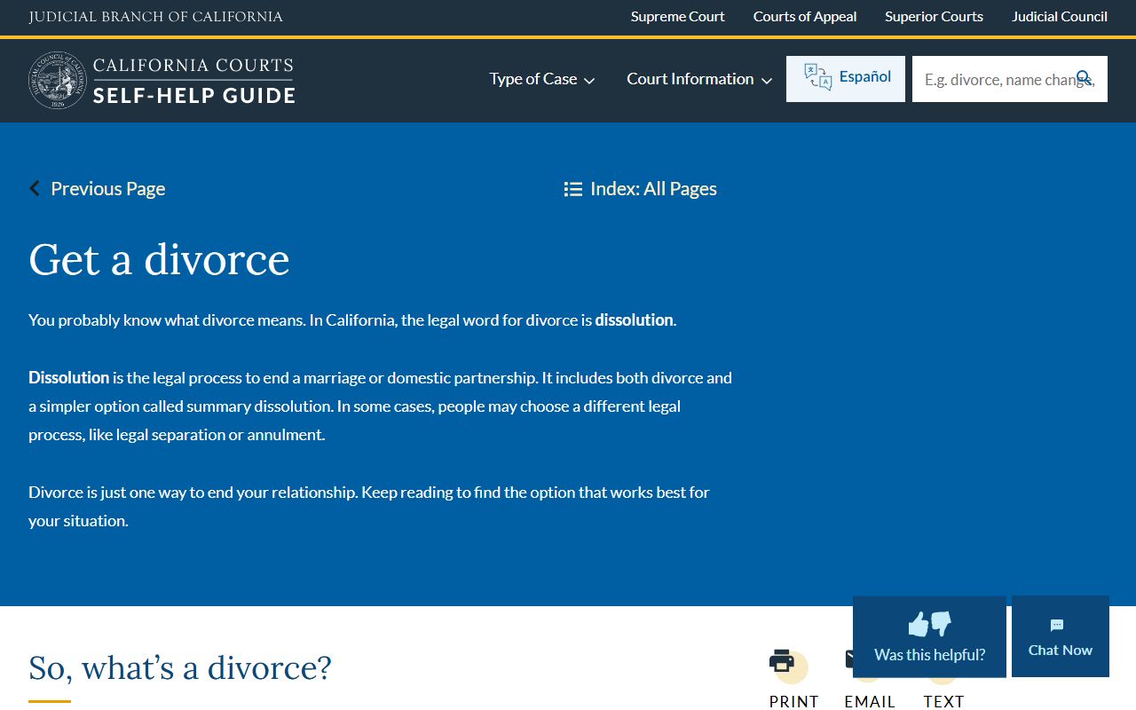
Task: Open the Judicial Council link
Action: [x=1060, y=17]
